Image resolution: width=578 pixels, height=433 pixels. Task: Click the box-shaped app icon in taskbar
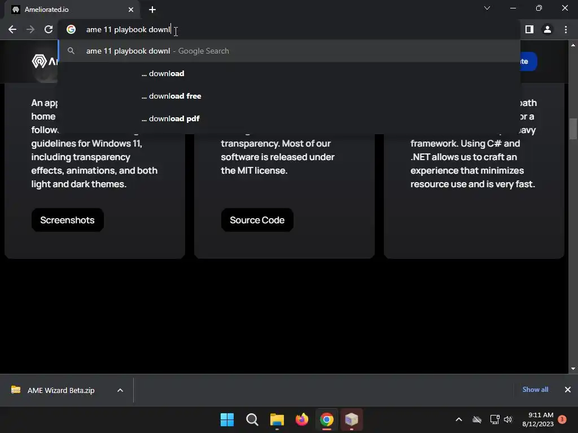point(351,419)
